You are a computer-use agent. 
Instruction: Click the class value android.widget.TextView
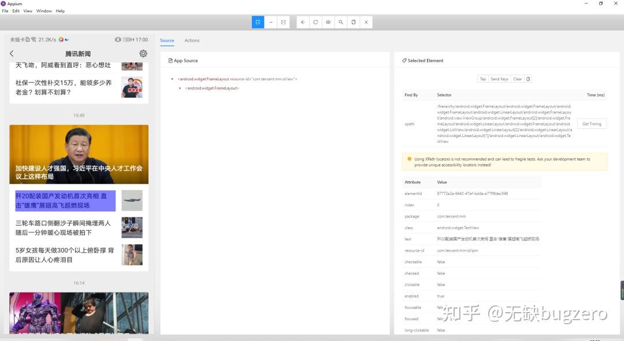(458, 228)
